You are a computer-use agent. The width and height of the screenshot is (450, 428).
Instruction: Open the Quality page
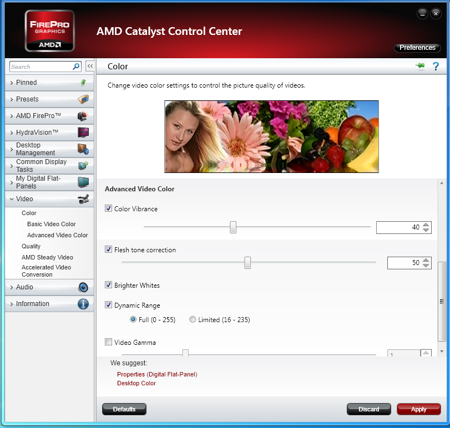coord(31,246)
